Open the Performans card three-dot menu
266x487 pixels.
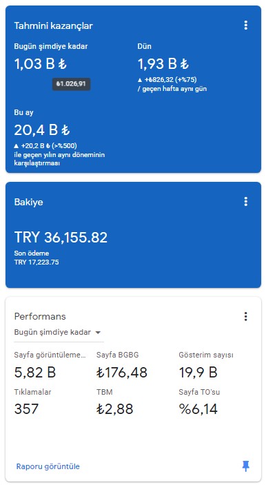[245, 316]
